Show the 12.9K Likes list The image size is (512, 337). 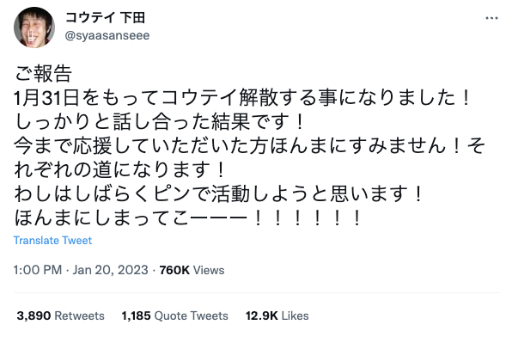coord(277,316)
